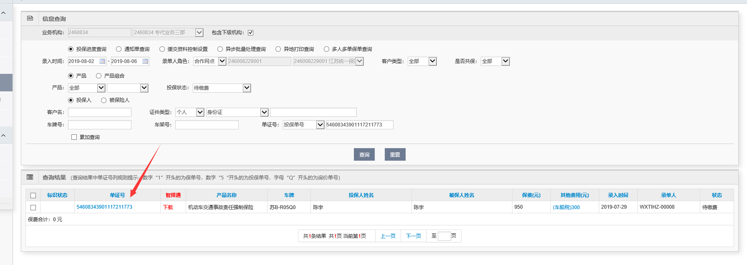Click the 重置 button
The width and height of the screenshot is (747, 265).
coord(395,154)
